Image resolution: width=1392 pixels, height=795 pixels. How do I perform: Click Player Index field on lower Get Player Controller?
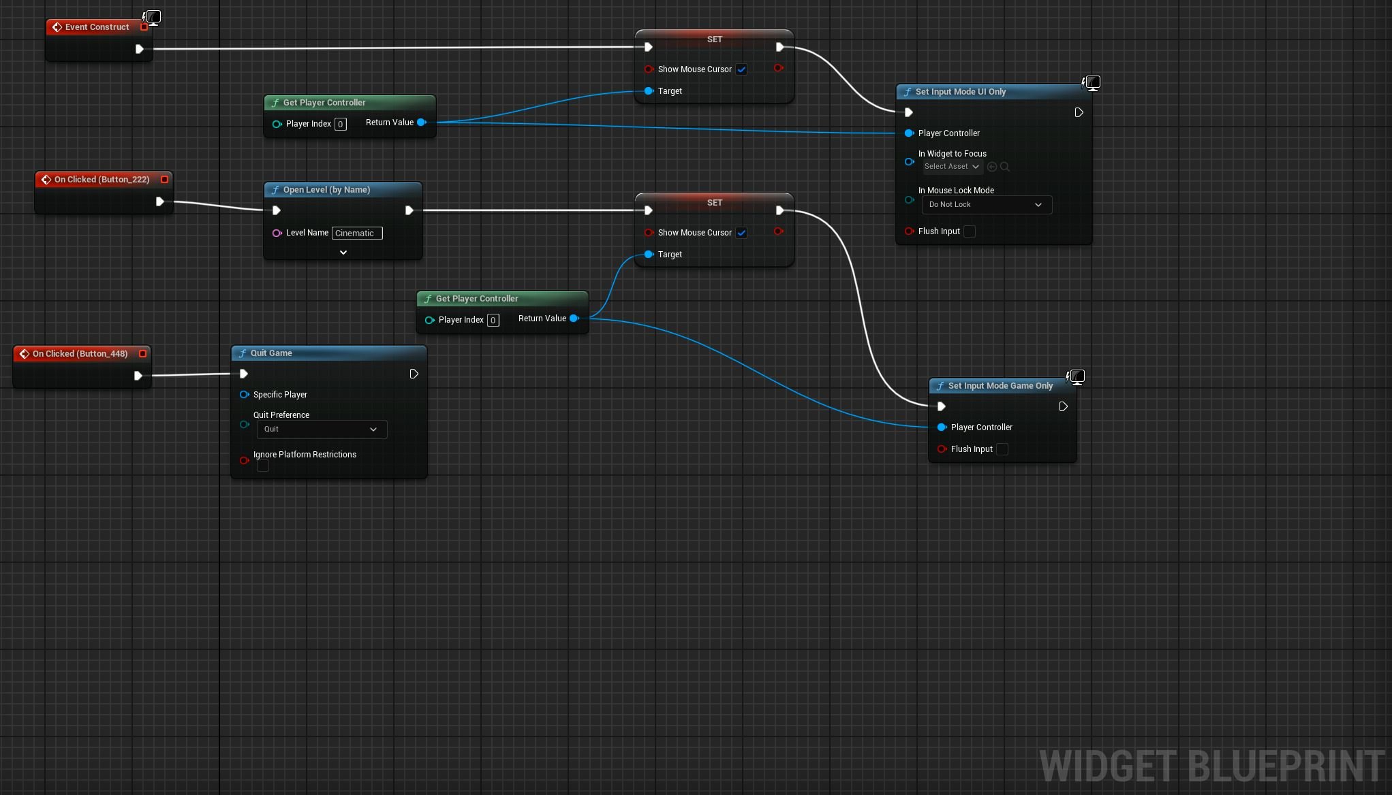(x=493, y=320)
